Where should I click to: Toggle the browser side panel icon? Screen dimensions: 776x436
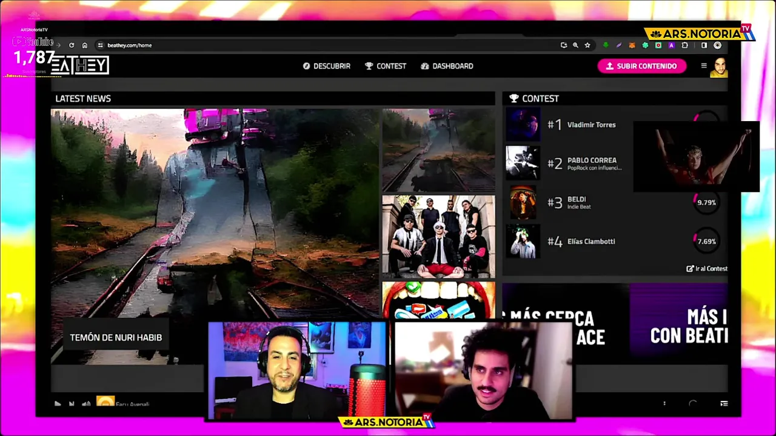(x=704, y=45)
